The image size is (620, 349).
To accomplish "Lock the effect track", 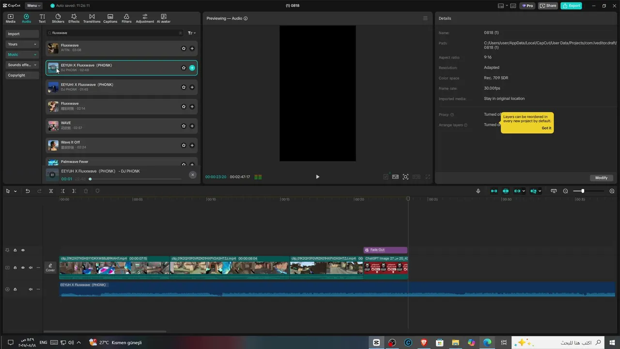I will (x=15, y=250).
